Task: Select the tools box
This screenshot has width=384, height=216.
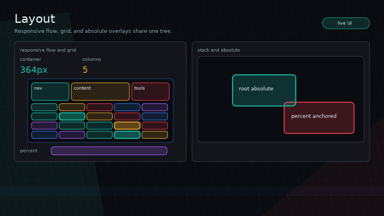Action: tap(150, 92)
